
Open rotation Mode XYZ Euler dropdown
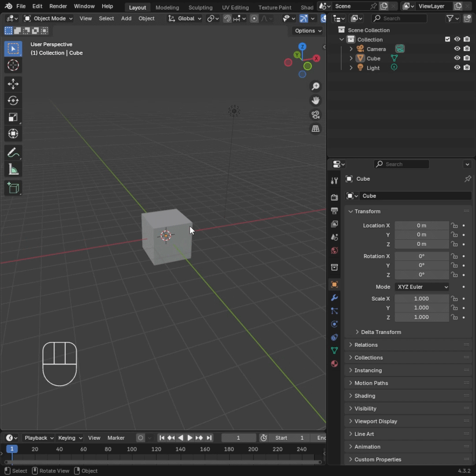click(422, 286)
